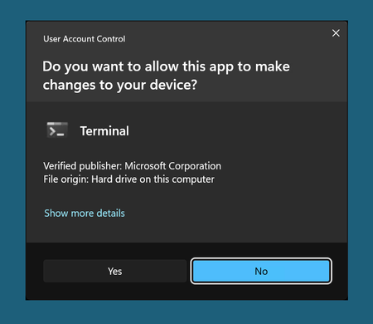Click the 'Do you want to allow' heading
The height and width of the screenshot is (324, 373).
point(166,76)
